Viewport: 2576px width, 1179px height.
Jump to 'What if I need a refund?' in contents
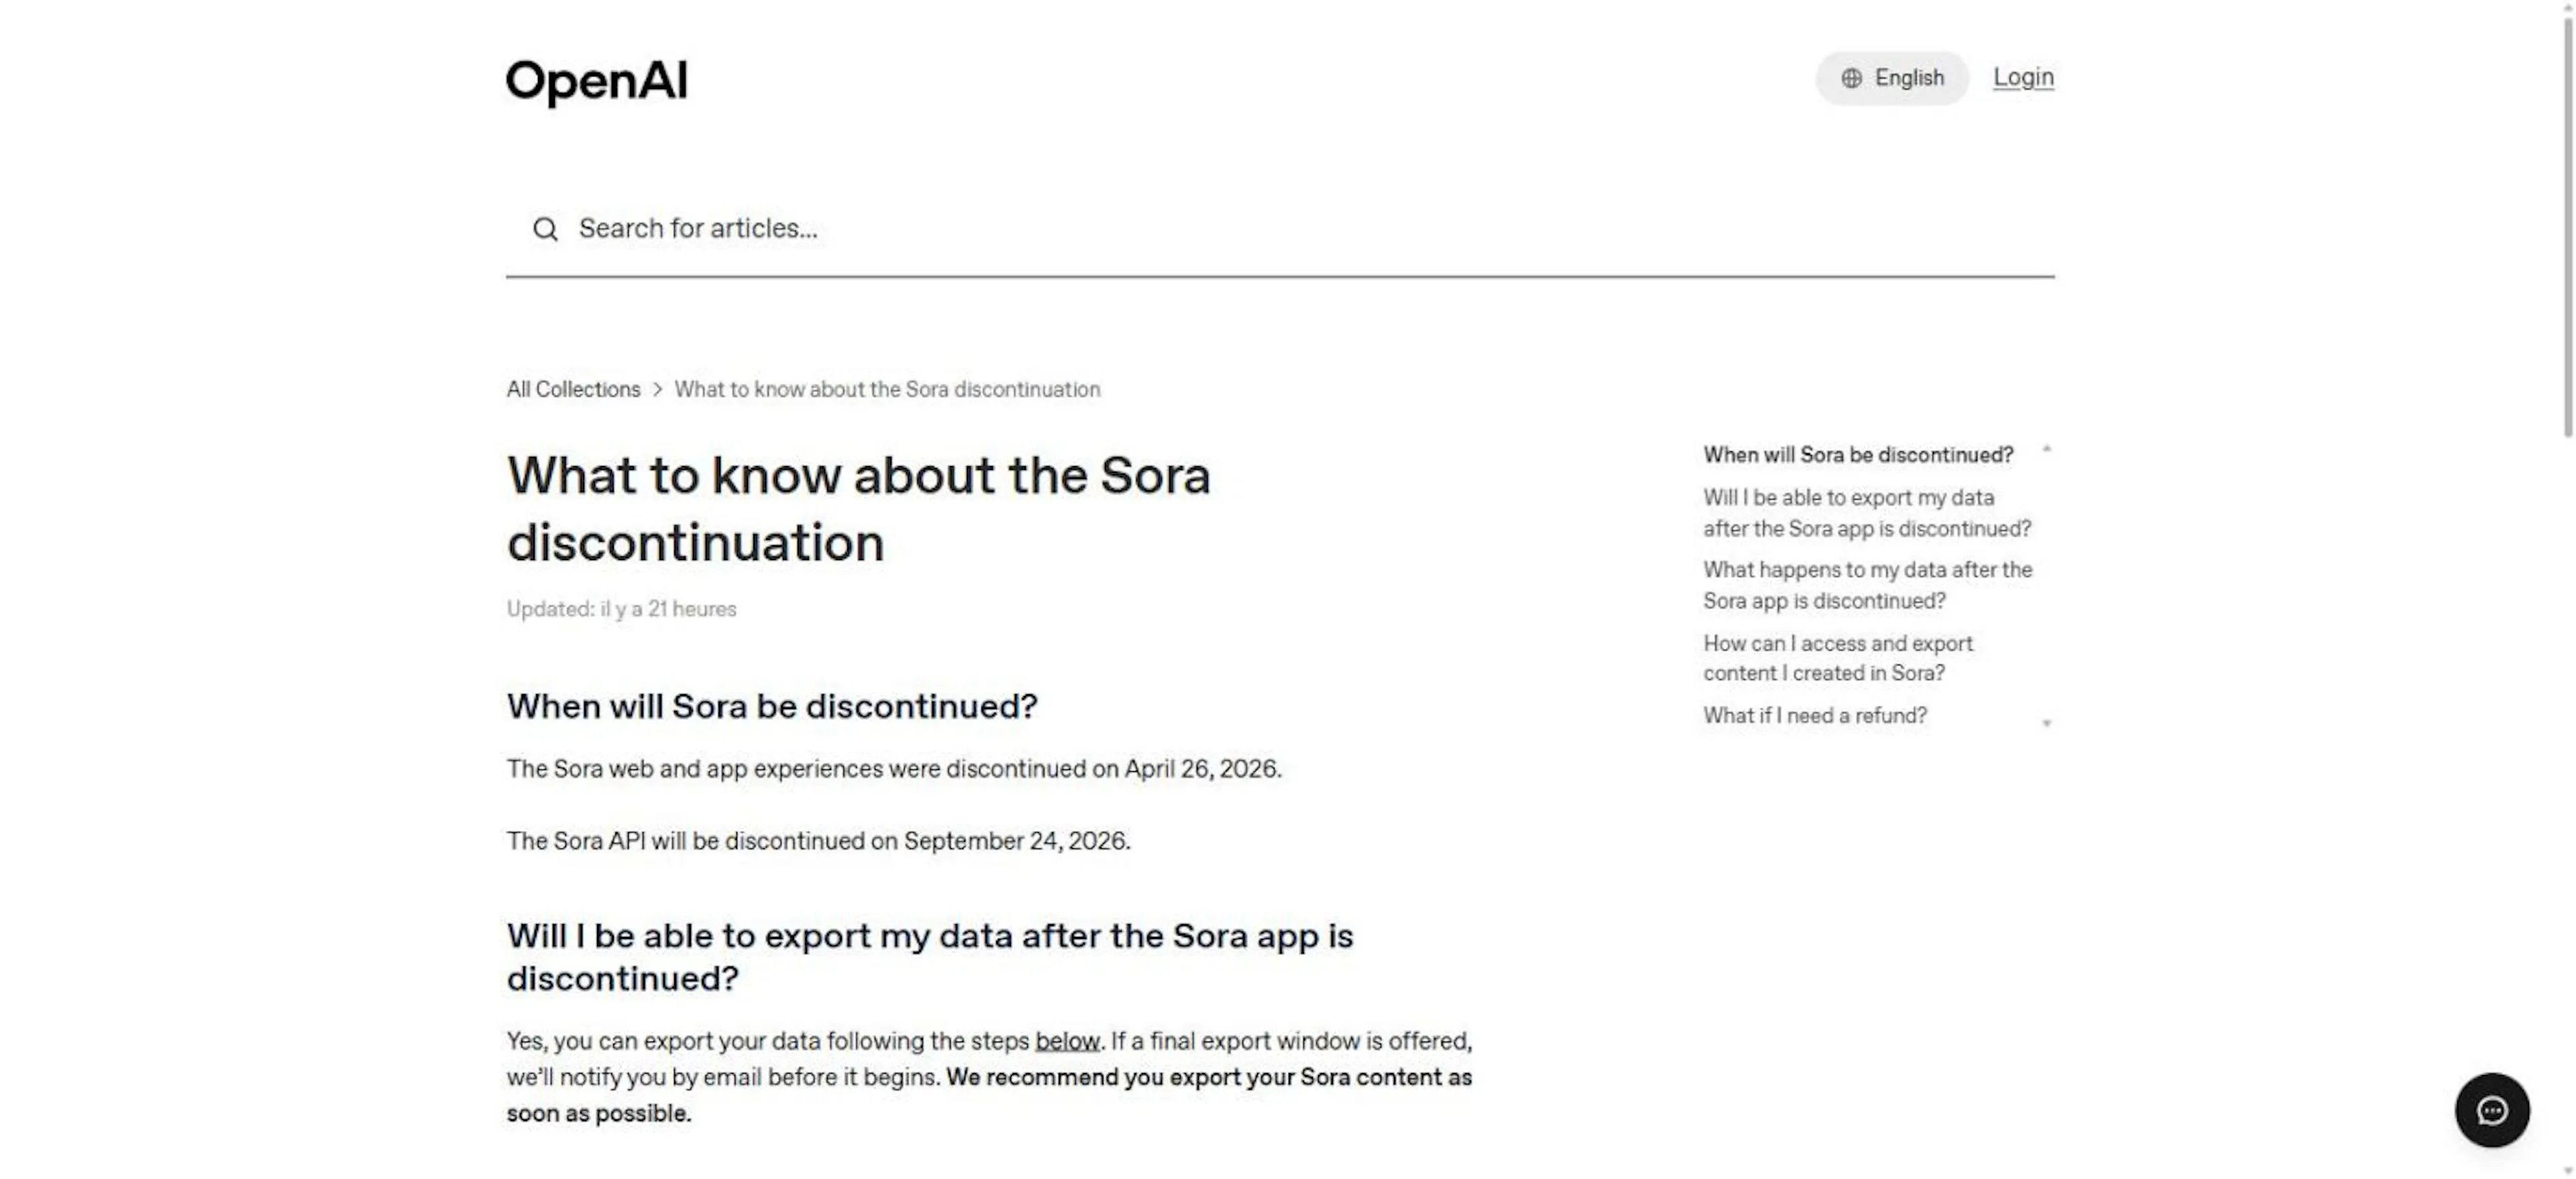pos(1815,716)
